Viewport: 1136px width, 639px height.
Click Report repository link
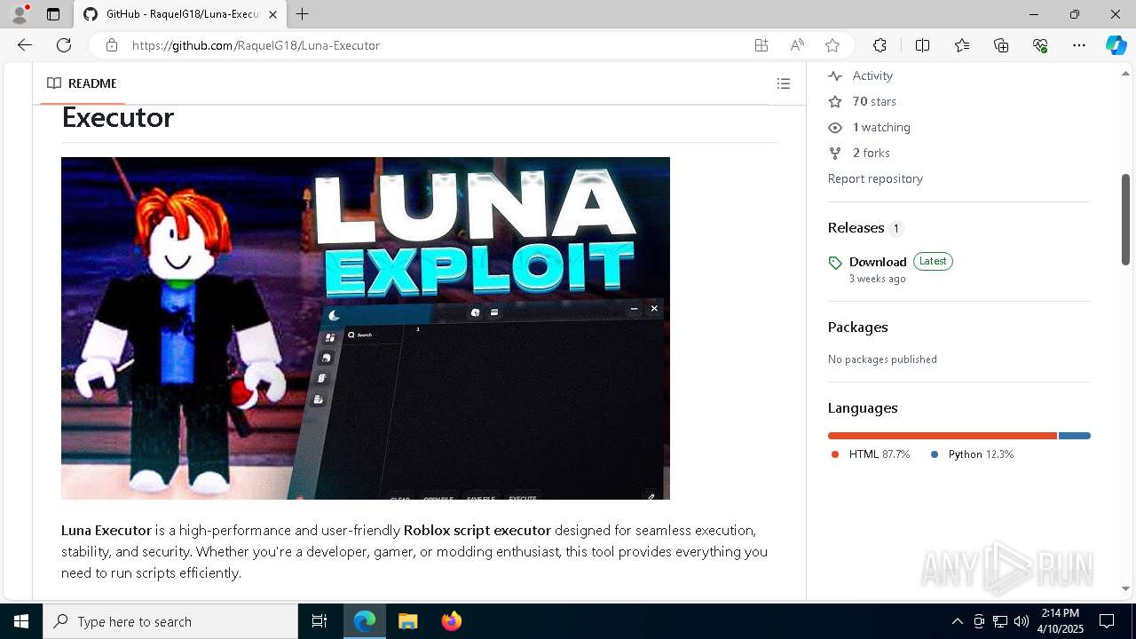click(875, 178)
